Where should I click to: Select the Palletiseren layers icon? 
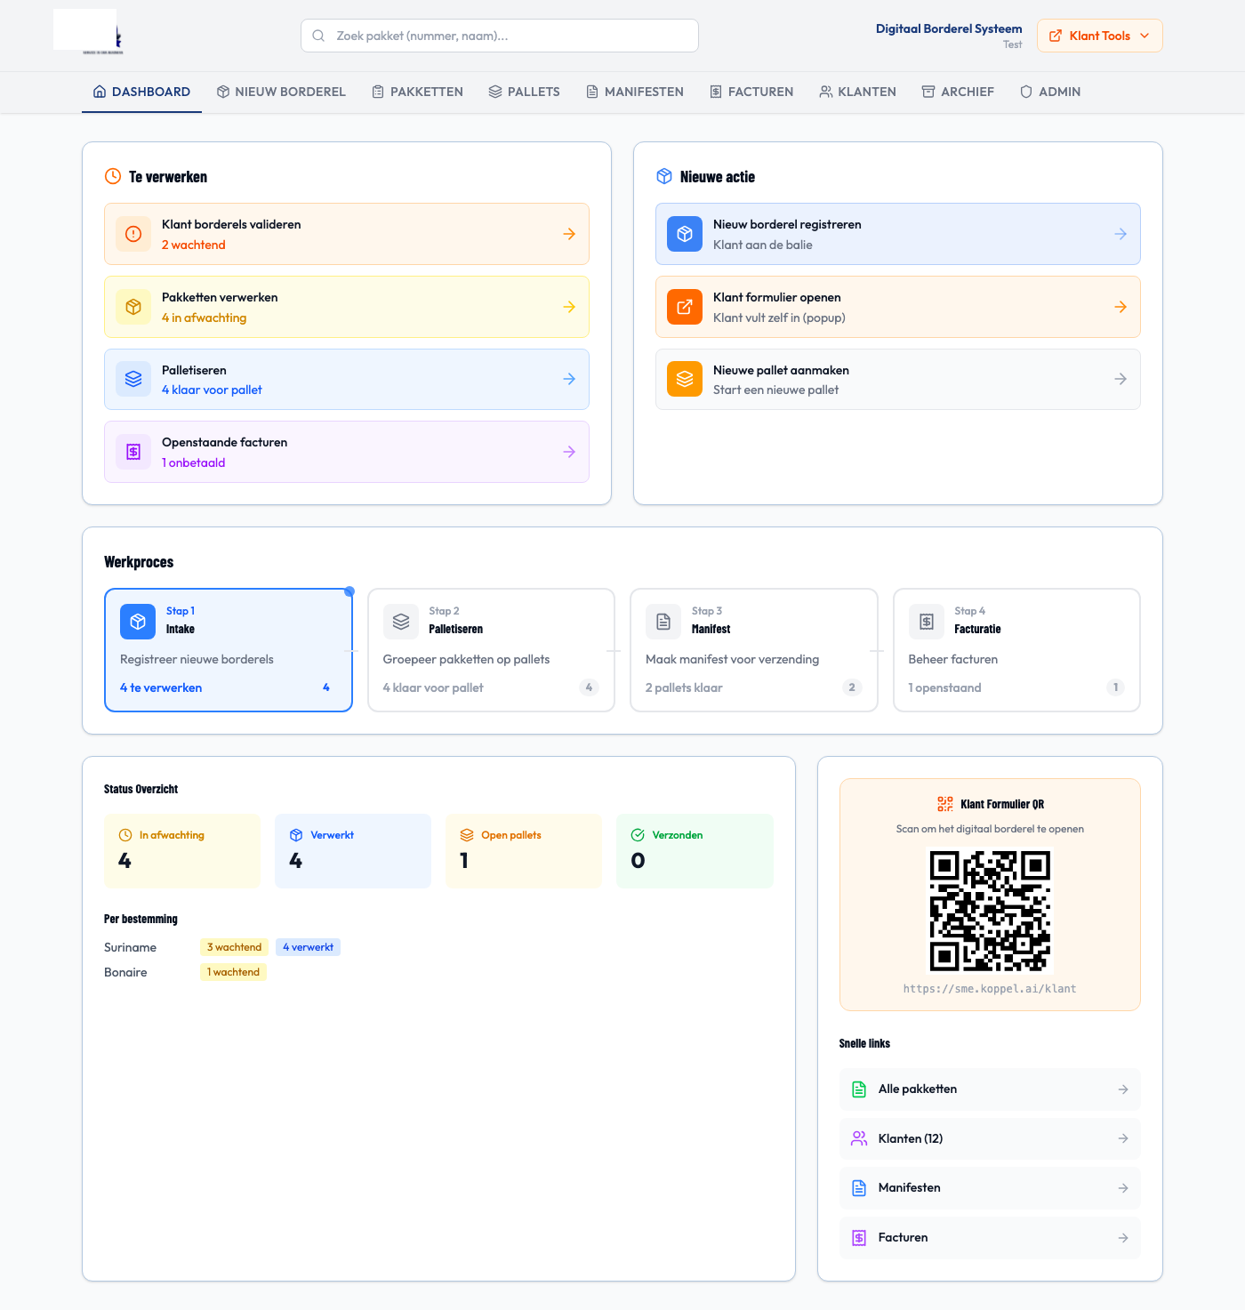coord(133,379)
